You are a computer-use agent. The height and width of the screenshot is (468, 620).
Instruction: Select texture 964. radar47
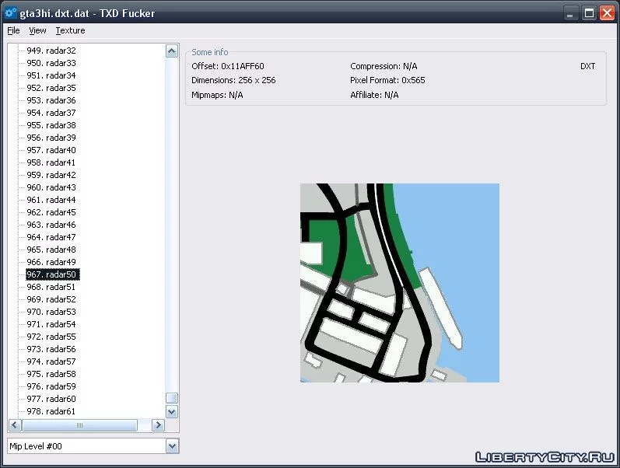tap(51, 237)
